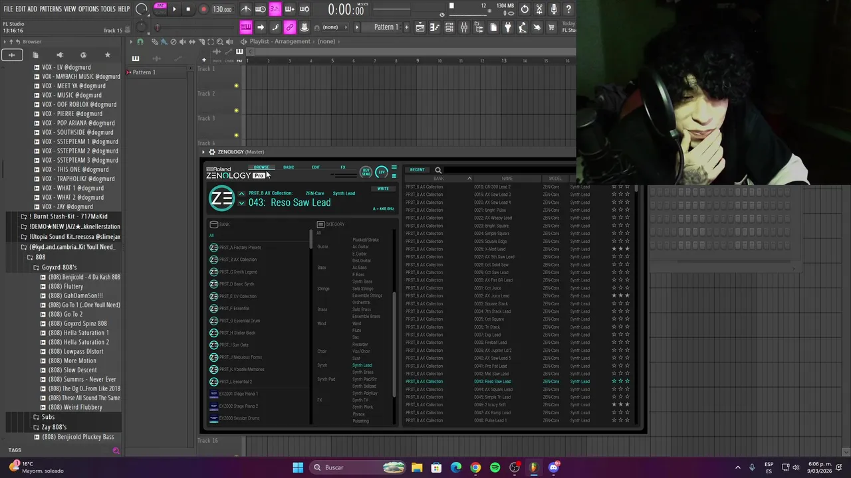The width and height of the screenshot is (851, 478).
Task: Open ZENOLOGY plugin settings gear icon
Action: (211, 152)
